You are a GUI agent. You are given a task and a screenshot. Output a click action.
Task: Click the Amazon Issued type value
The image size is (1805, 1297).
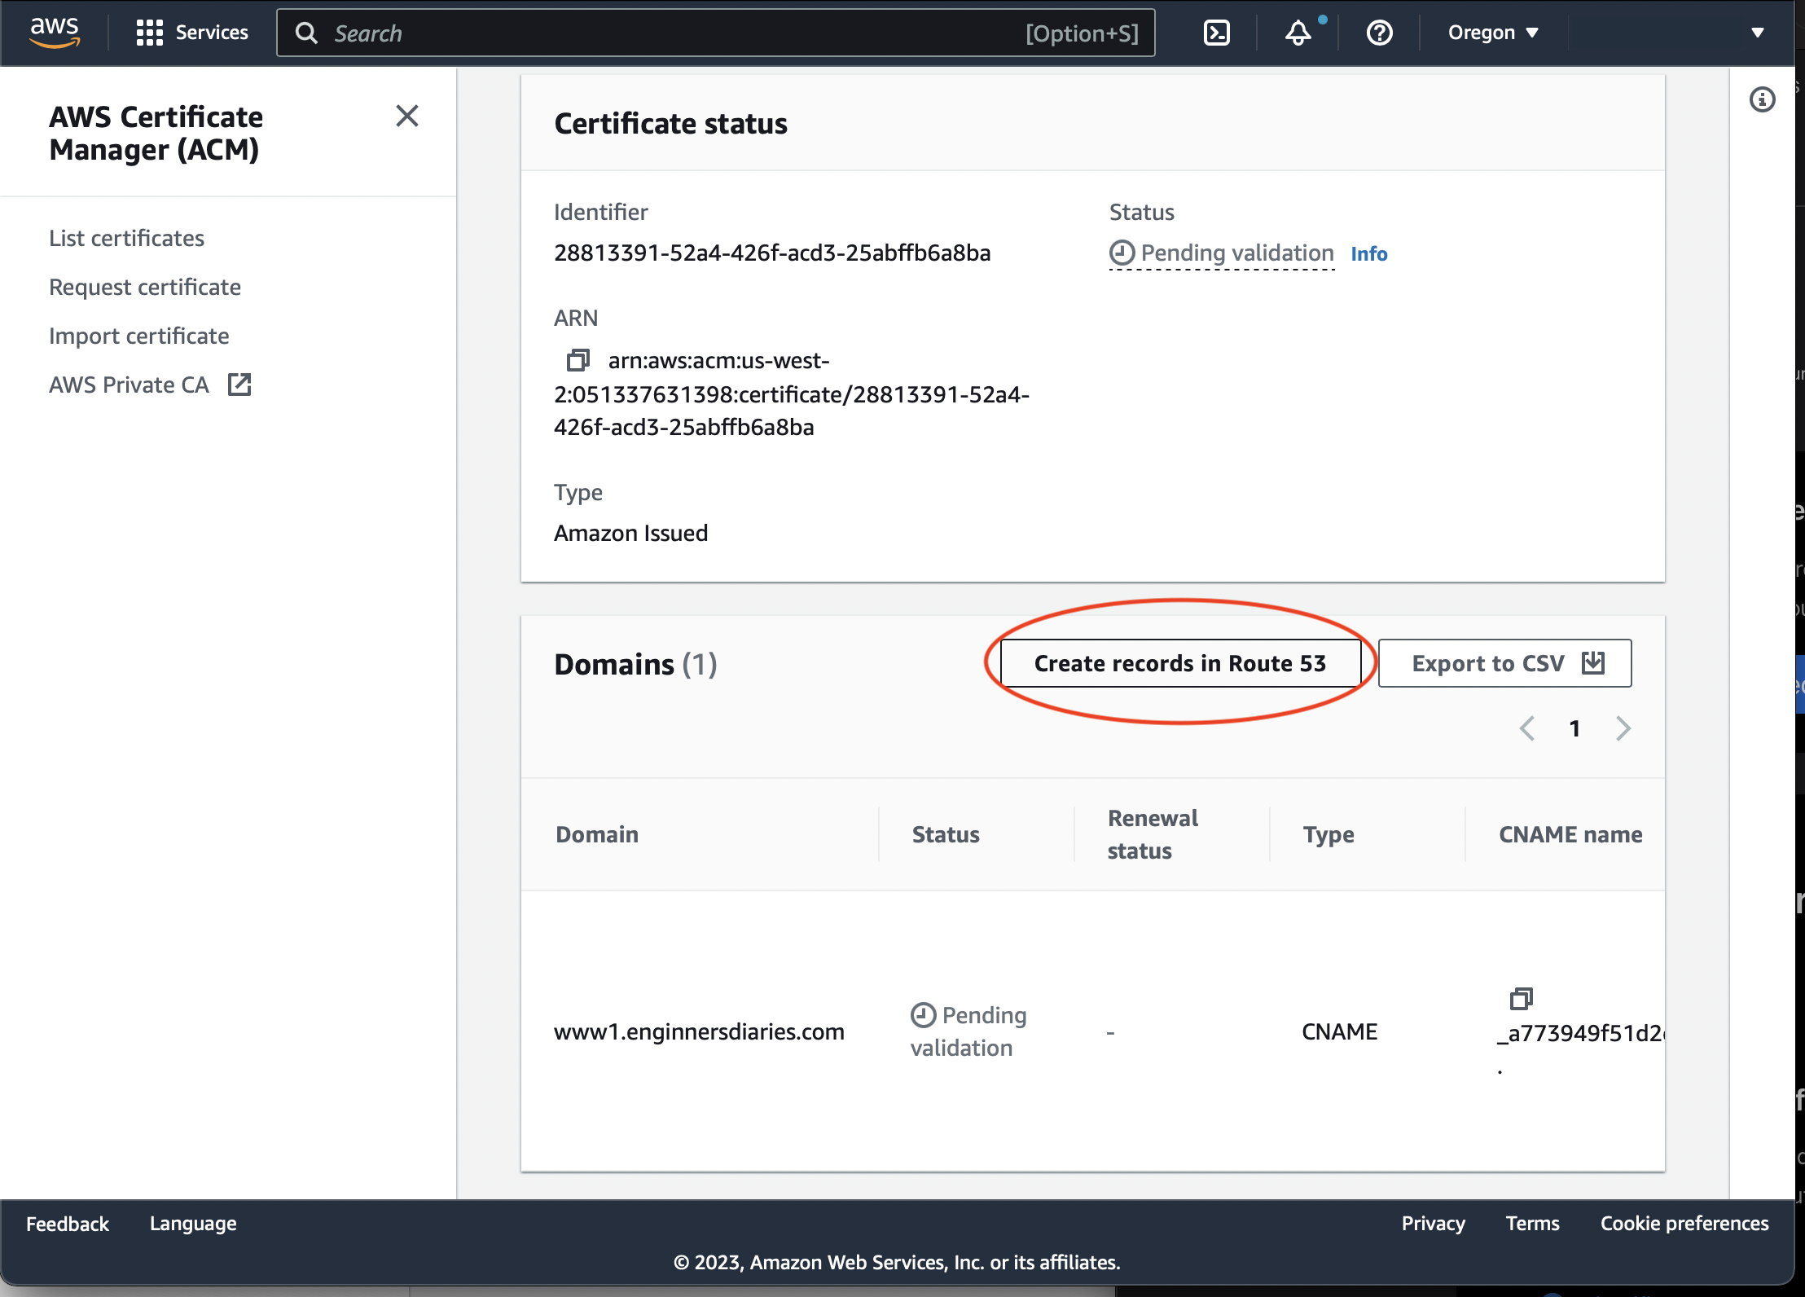click(631, 533)
